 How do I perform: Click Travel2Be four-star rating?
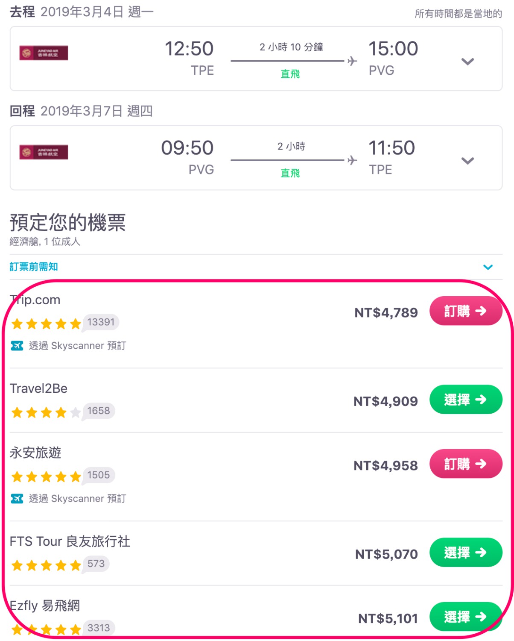pos(46,412)
